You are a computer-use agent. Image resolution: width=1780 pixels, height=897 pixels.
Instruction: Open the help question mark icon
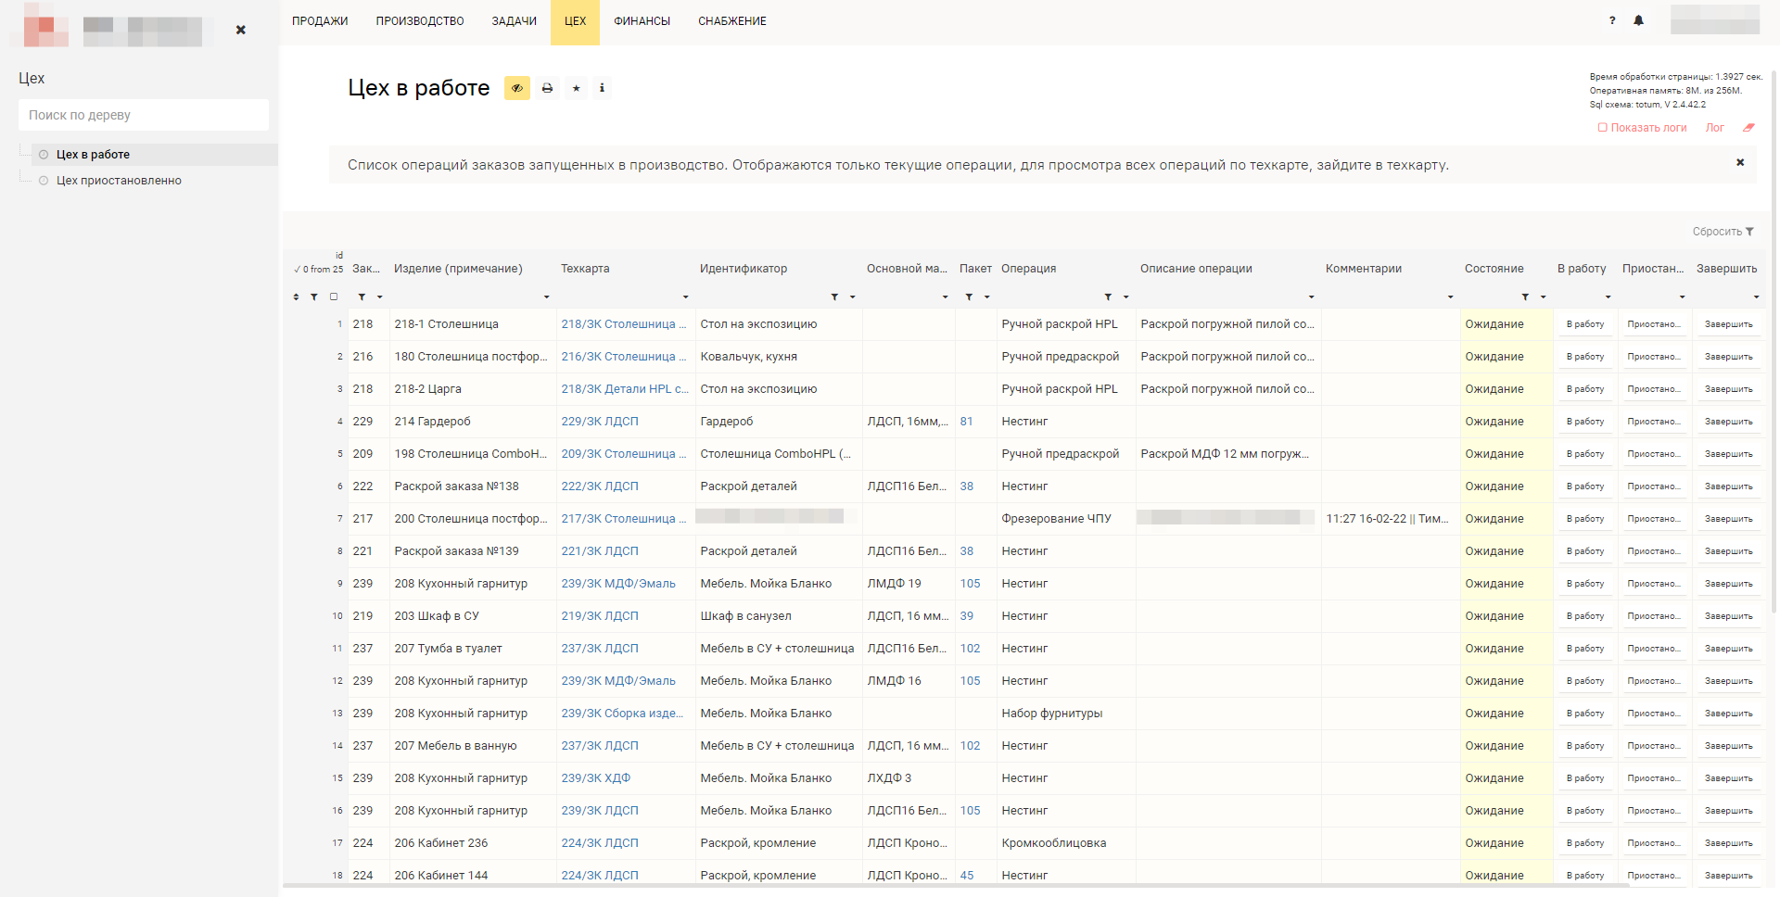click(x=1612, y=20)
